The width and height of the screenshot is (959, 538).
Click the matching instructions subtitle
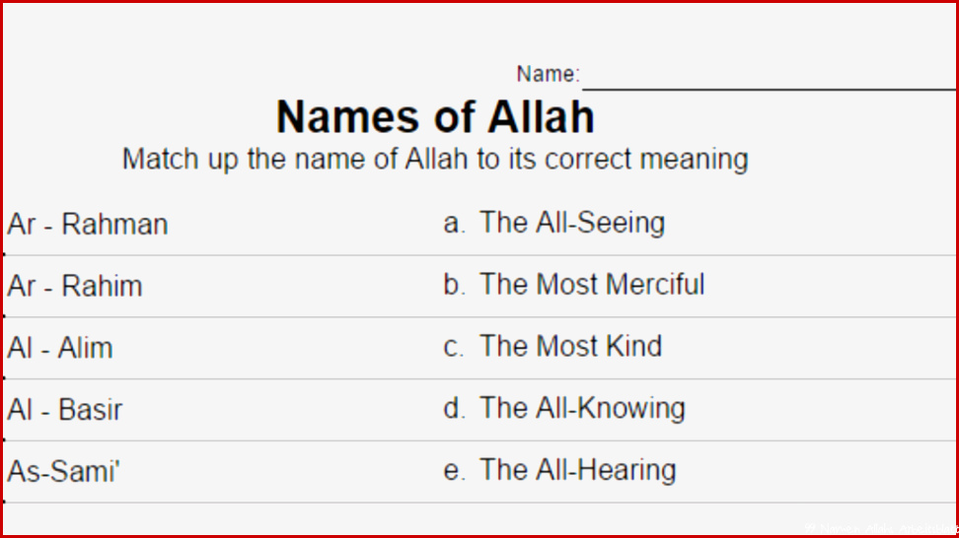point(435,160)
